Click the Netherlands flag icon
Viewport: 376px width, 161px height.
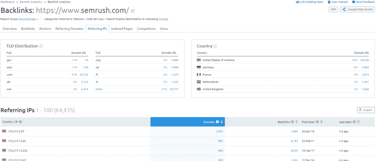click(199, 82)
